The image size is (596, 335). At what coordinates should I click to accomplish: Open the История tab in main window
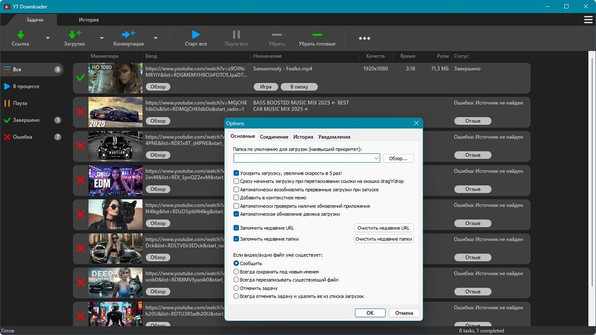[x=88, y=20]
